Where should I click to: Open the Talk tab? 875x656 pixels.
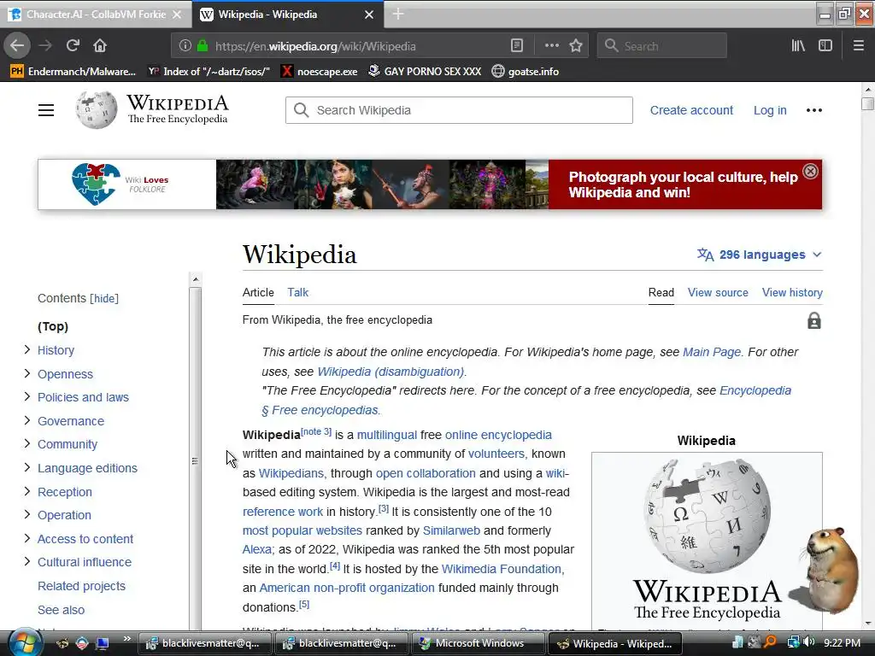[x=298, y=292]
